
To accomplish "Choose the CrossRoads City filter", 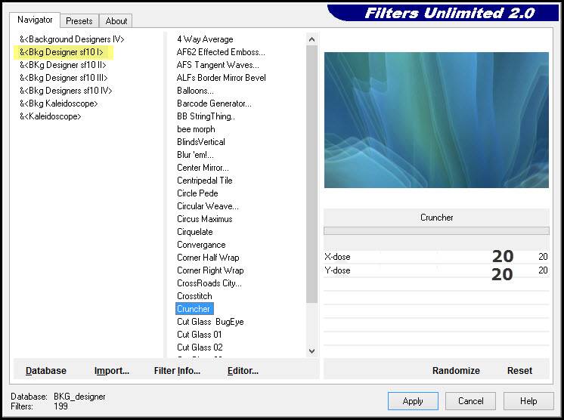I will [209, 283].
